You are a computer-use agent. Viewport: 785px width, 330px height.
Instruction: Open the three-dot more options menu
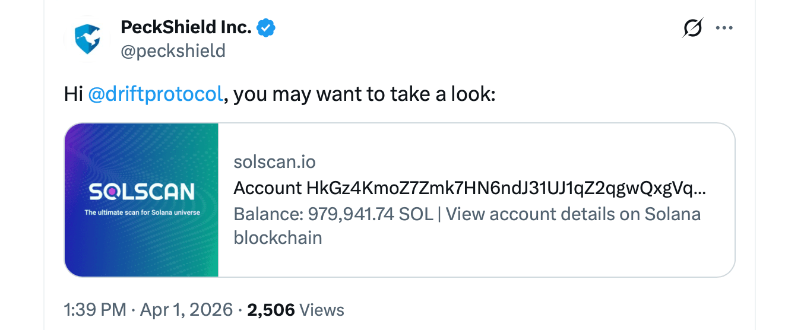click(x=724, y=28)
